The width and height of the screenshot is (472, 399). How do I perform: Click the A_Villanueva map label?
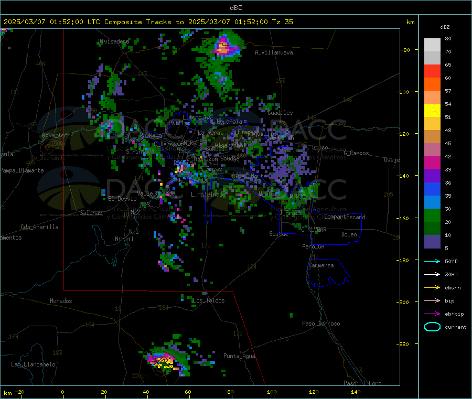pos(274,52)
